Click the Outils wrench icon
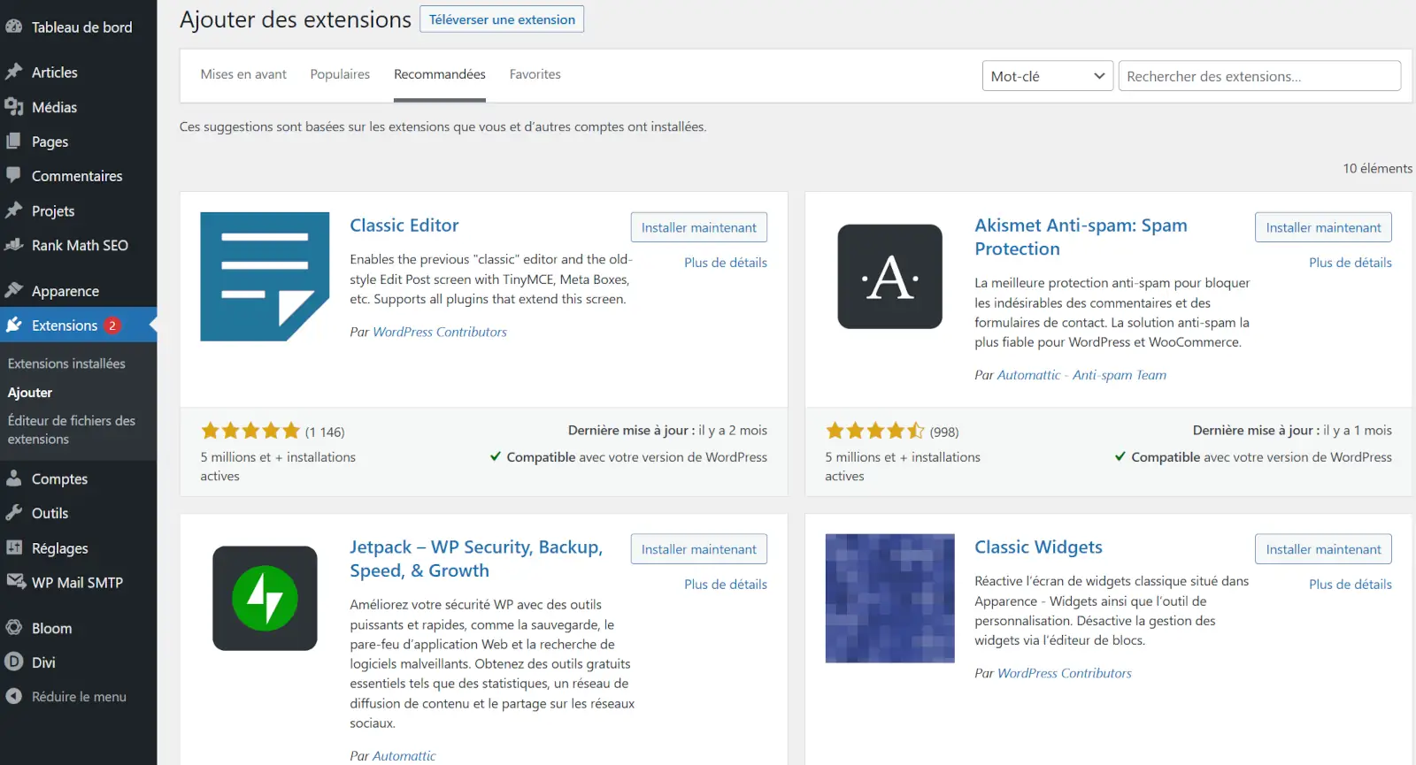 [14, 513]
